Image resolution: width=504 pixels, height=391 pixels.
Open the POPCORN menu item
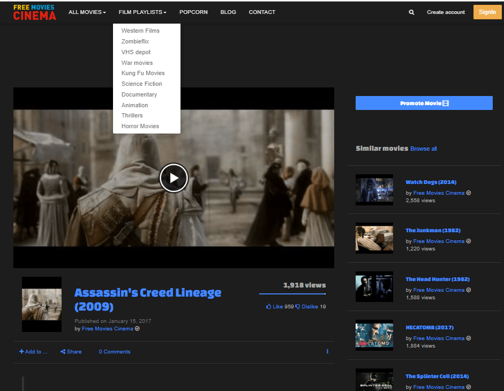tap(193, 12)
